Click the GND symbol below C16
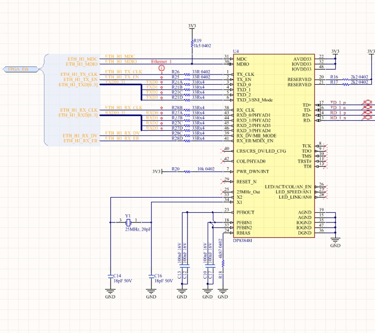Screen dimensions: 375x333 coord(151,294)
